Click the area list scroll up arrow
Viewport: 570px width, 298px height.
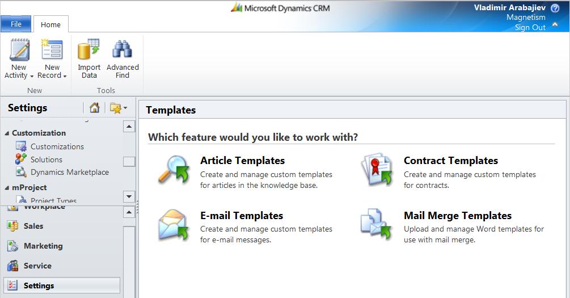[x=129, y=212]
